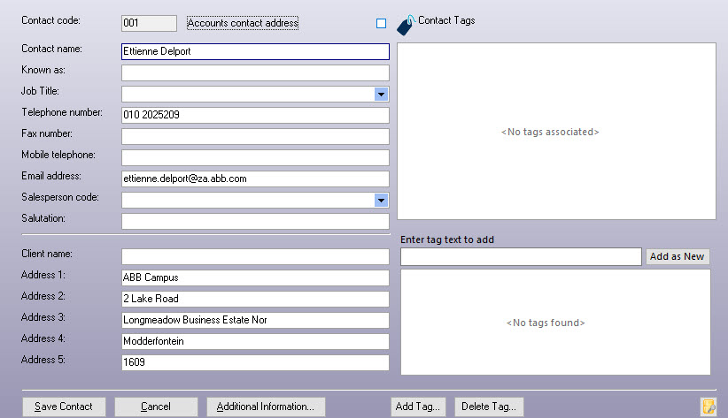Select the Telephone number input box

point(255,115)
